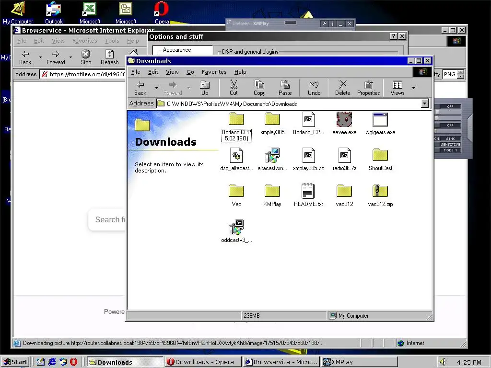Open volume control from system tray
491x368 pixels.
pyautogui.click(x=443, y=362)
